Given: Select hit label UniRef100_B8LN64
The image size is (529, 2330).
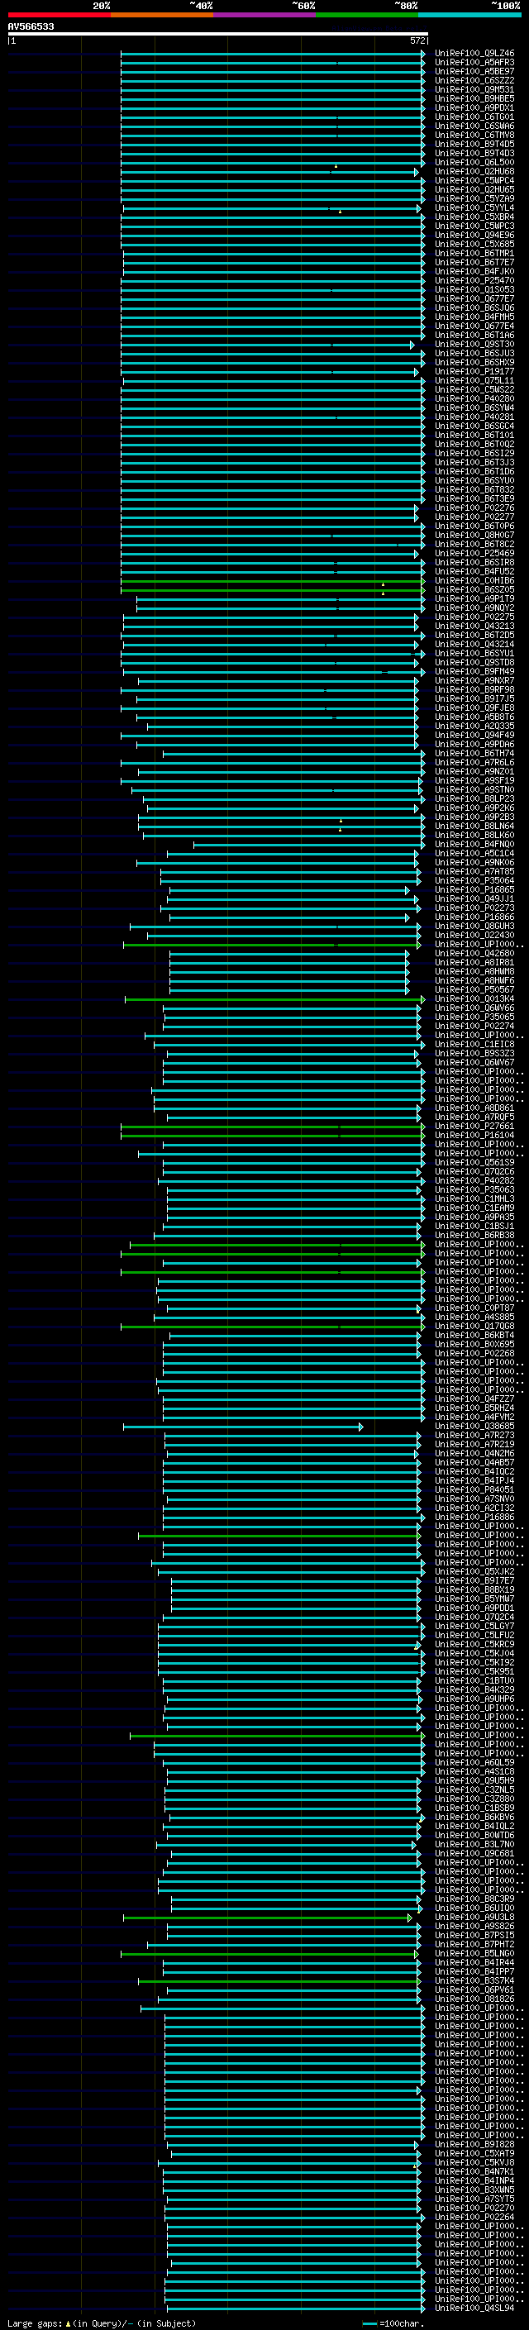Looking at the screenshot, I should 474,826.
